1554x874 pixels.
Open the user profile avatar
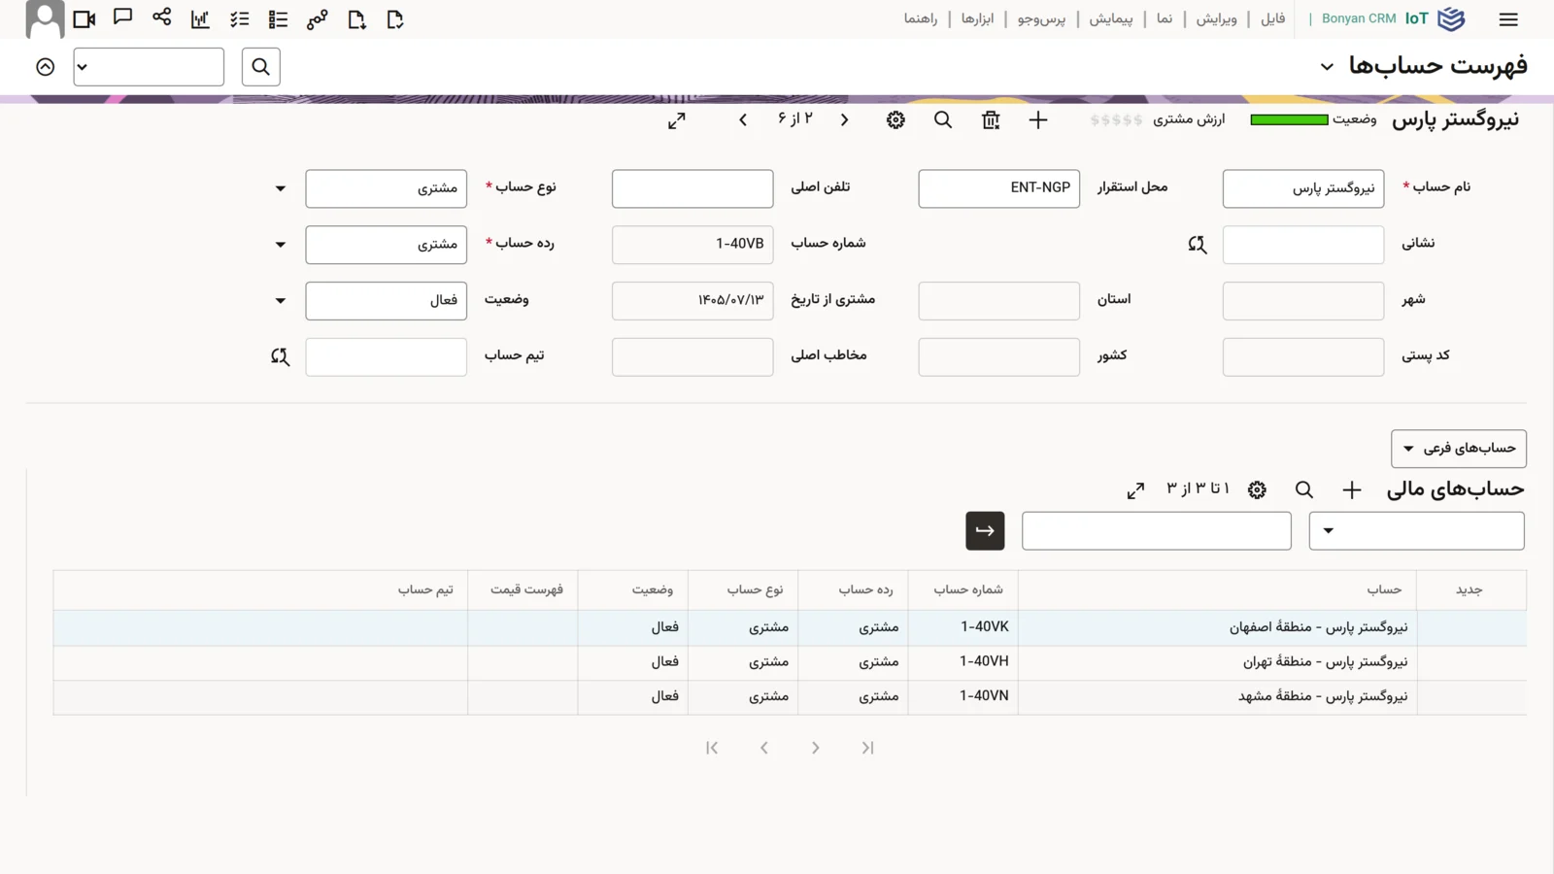coord(45,18)
